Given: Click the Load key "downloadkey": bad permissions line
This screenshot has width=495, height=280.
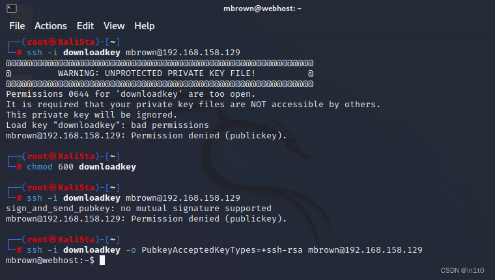Looking at the screenshot, I should [x=107, y=125].
